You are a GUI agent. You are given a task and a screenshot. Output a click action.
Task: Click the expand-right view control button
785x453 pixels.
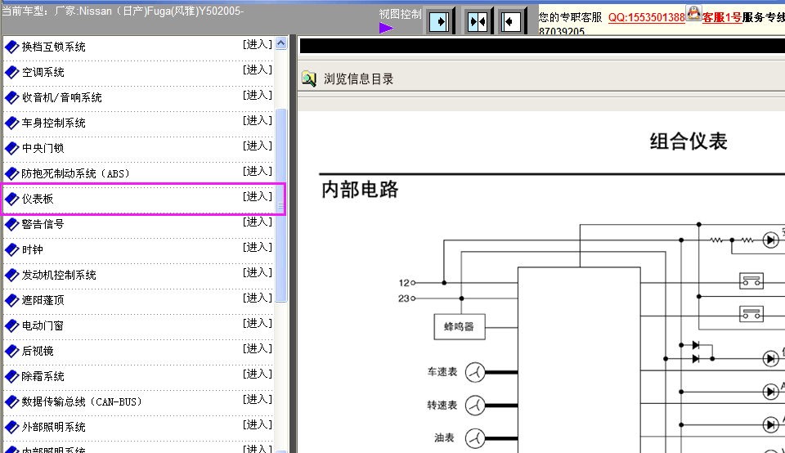point(439,21)
